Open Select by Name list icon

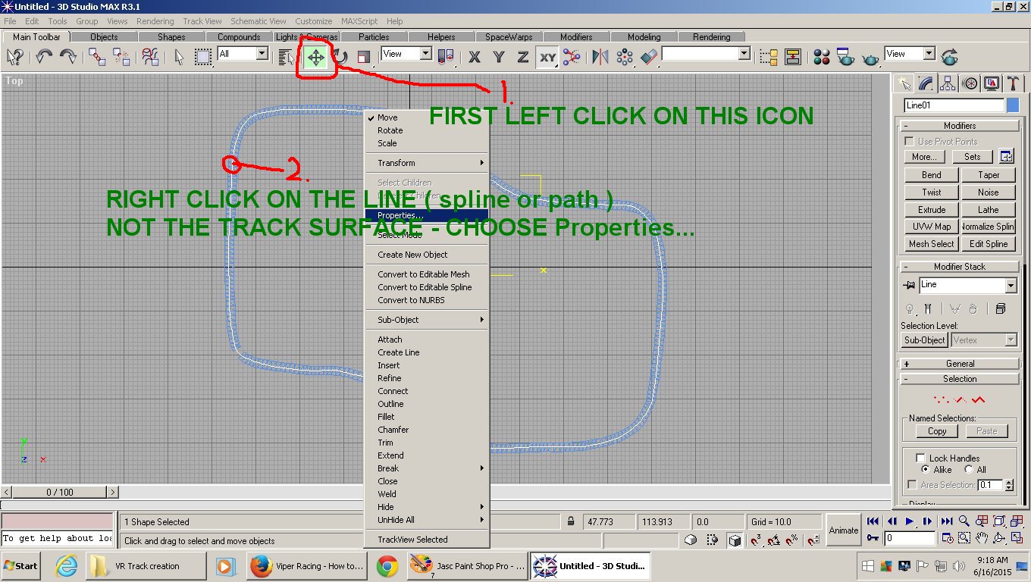[286, 57]
